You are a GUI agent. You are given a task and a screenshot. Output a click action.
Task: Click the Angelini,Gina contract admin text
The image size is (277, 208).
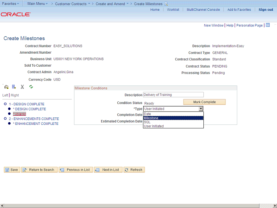tap(63, 72)
